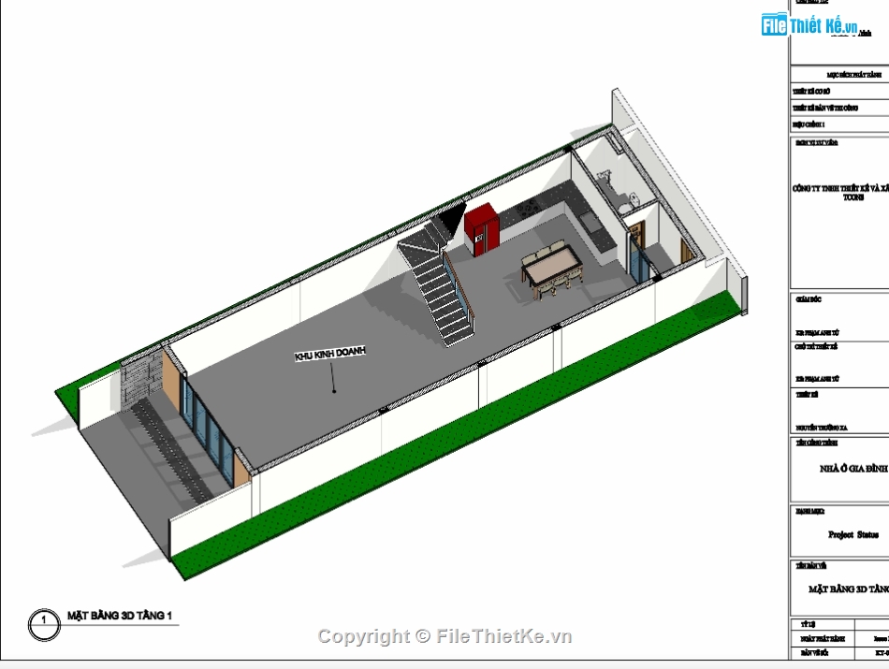Click the TÊN BẢN VẼ heading
889x669 pixels.
811,566
